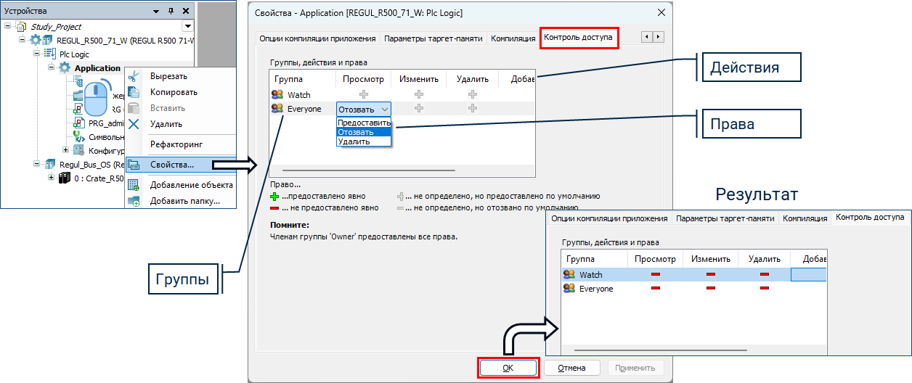Click the copy icon beside Копировать
Image resolution: width=912 pixels, height=383 pixels.
point(134,92)
